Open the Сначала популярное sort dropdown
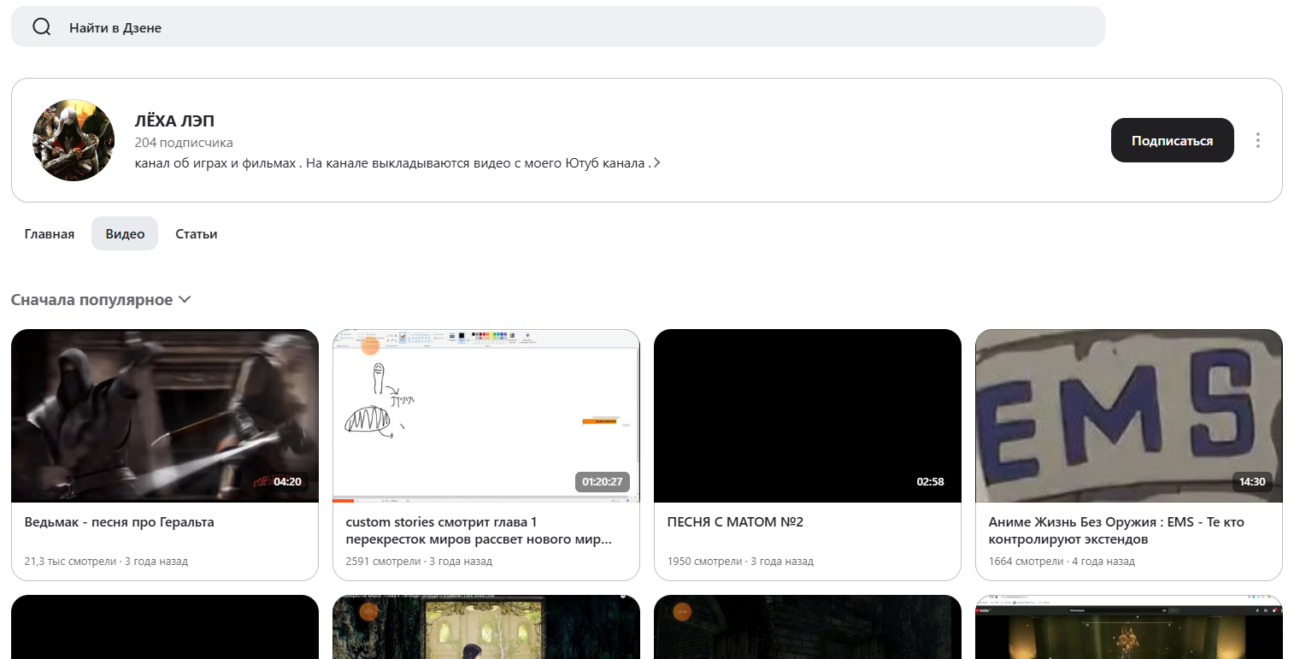Image resolution: width=1306 pixels, height=659 pixels. coord(101,300)
